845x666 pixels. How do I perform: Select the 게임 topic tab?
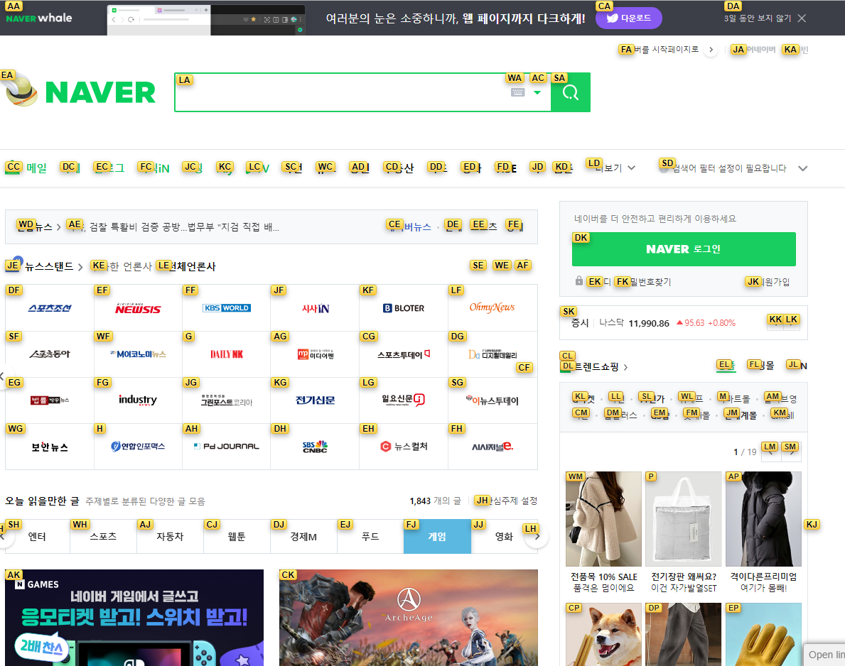[437, 536]
